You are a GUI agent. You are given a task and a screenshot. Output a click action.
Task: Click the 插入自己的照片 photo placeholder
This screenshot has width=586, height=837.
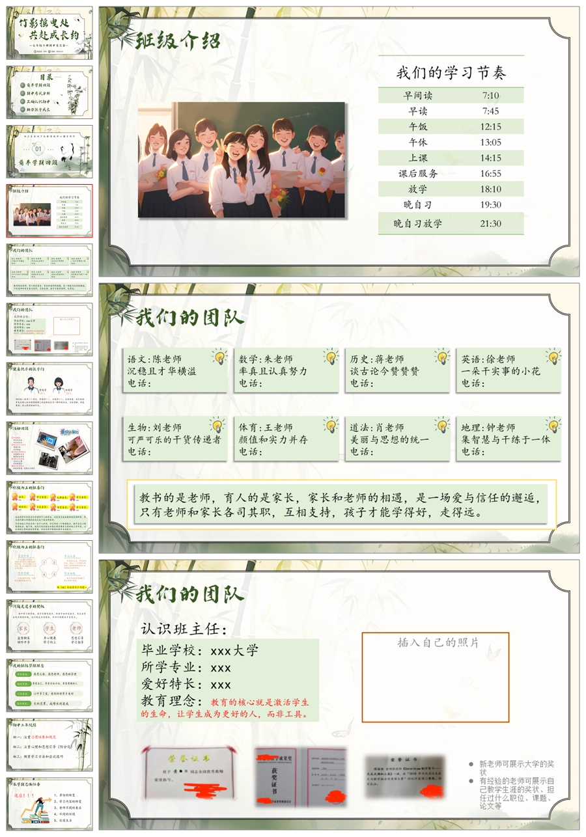[x=435, y=677]
